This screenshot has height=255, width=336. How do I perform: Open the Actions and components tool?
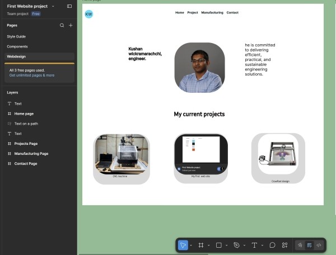(x=285, y=245)
